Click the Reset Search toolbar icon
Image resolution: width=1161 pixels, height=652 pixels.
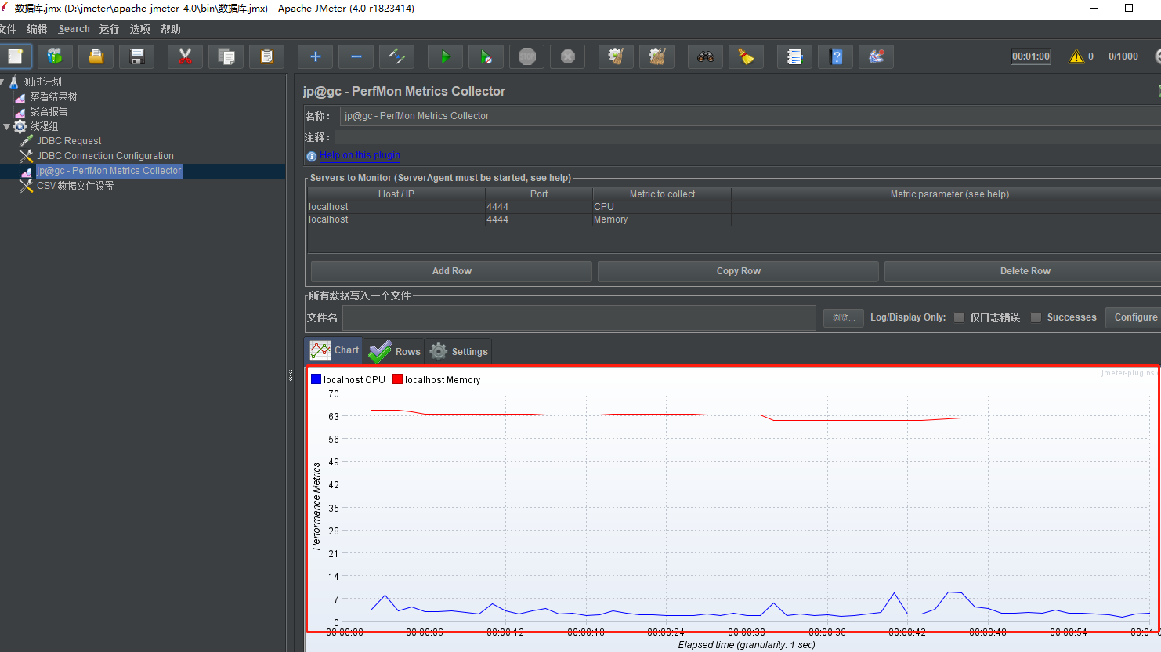click(x=747, y=56)
